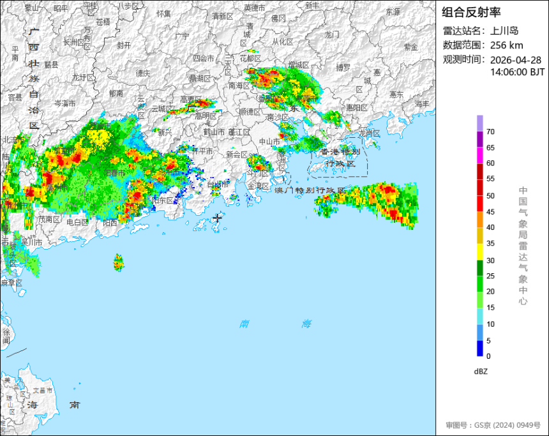549x436 pixels.
Task: Click the 增城区 map label
Action: pyautogui.click(x=299, y=65)
